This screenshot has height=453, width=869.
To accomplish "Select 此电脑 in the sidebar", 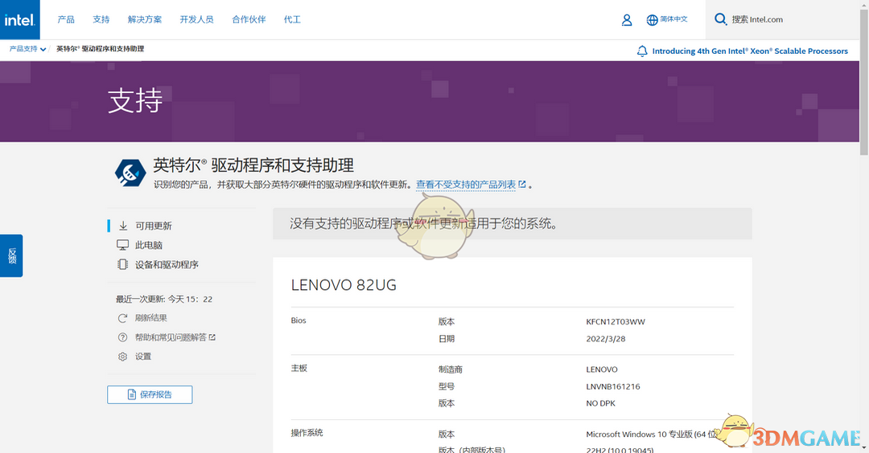I will [149, 245].
